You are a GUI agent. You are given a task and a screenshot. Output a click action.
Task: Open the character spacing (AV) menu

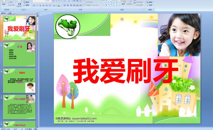(x=50, y=5)
